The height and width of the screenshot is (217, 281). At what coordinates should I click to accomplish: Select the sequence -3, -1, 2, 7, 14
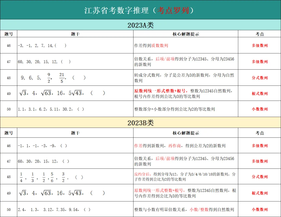pos(42,46)
